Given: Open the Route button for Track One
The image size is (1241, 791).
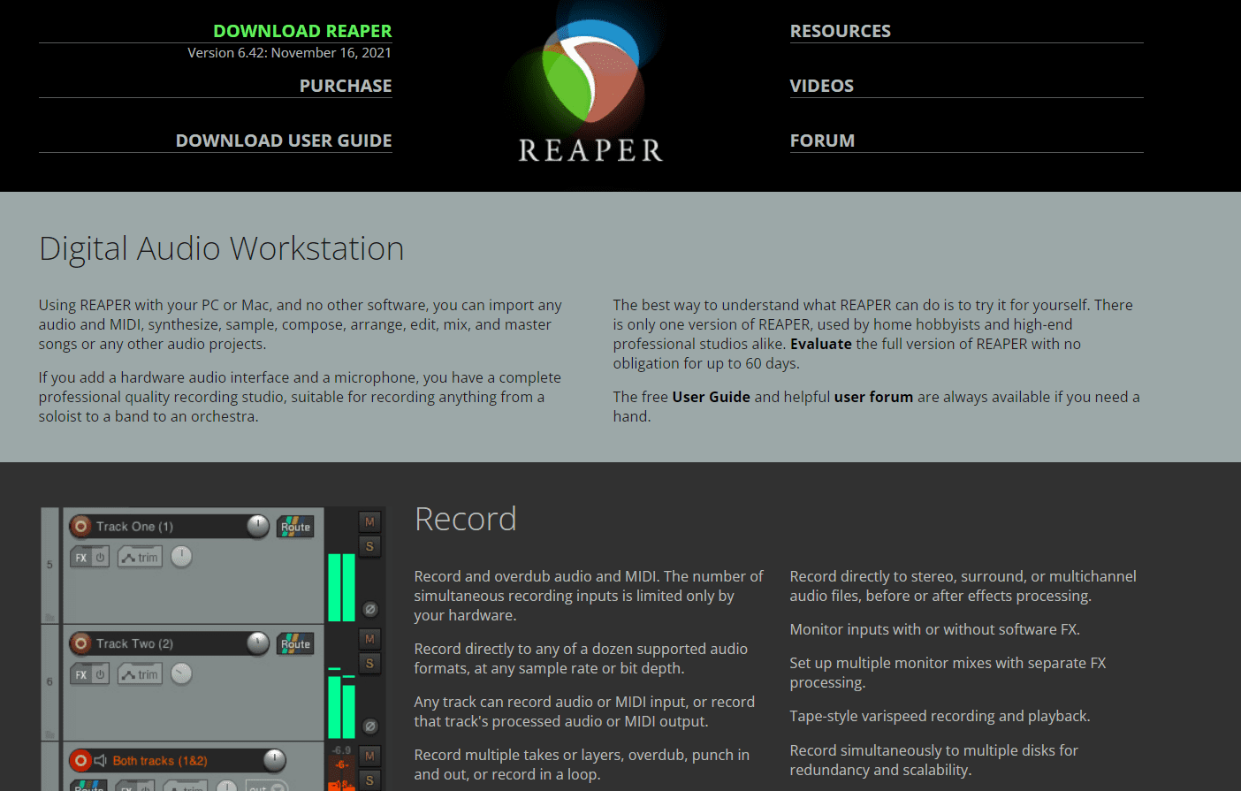Looking at the screenshot, I should (x=294, y=526).
